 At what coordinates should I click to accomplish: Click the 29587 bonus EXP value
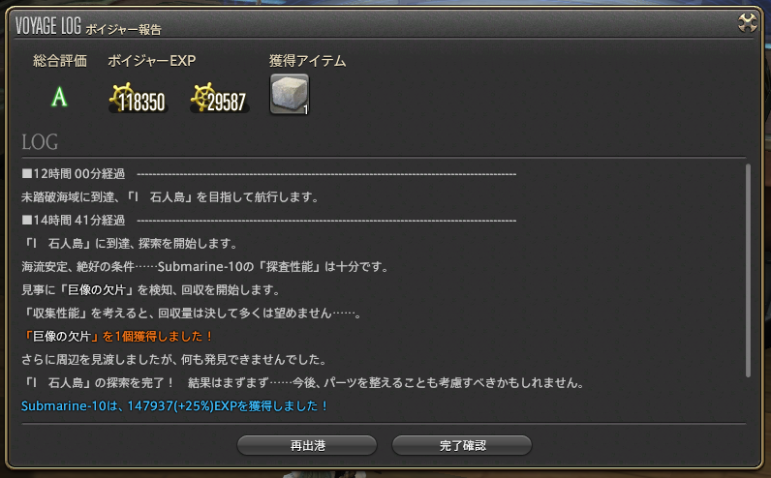click(227, 103)
